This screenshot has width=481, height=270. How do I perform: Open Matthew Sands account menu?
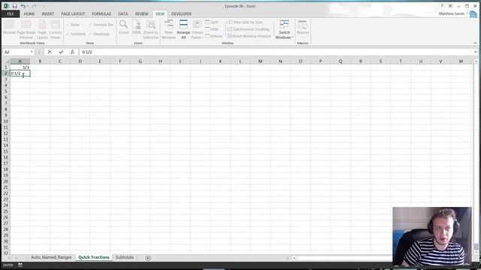pos(453,13)
